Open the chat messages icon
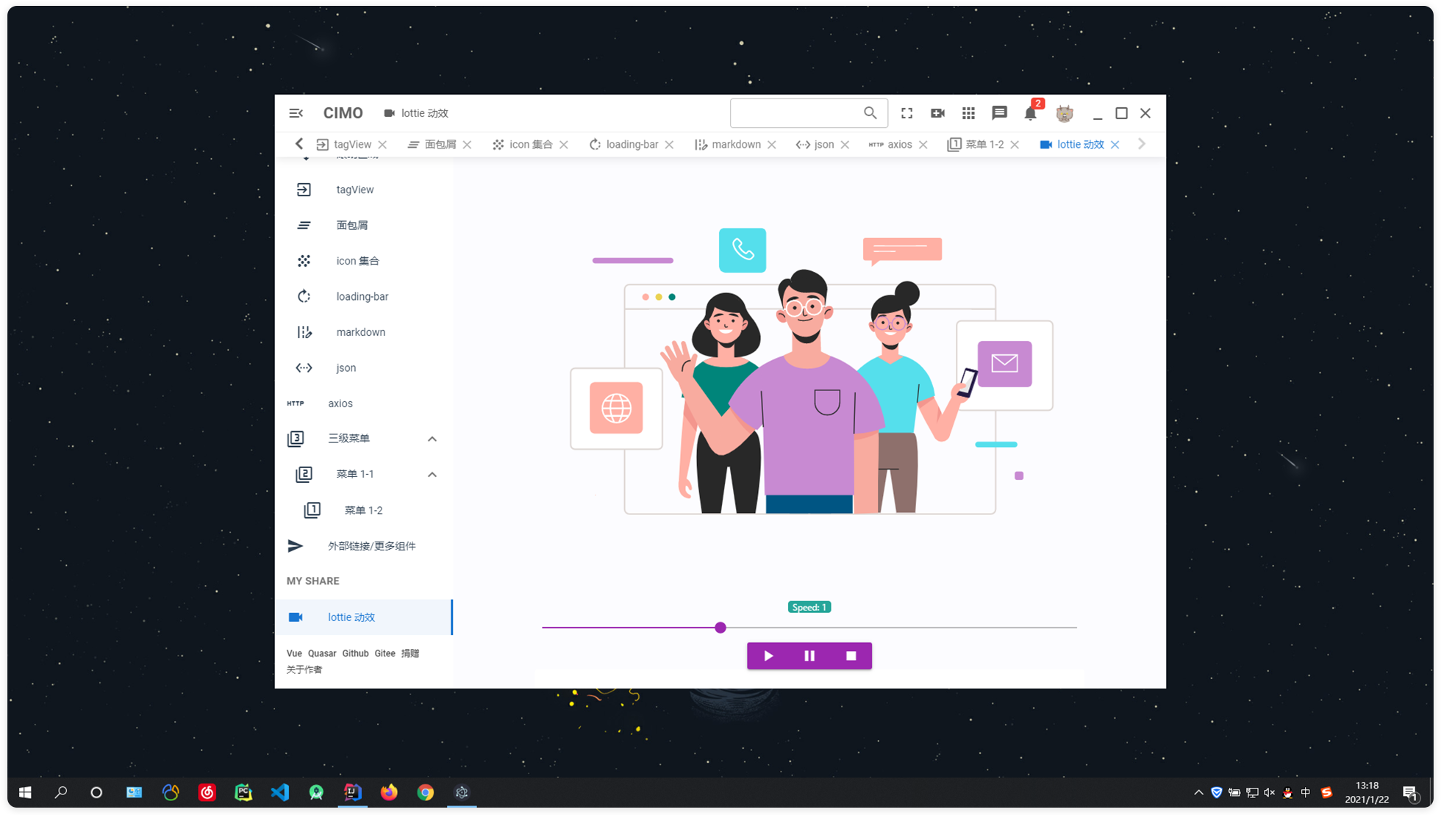Viewport: 1441px width, 815px height. coord(999,113)
